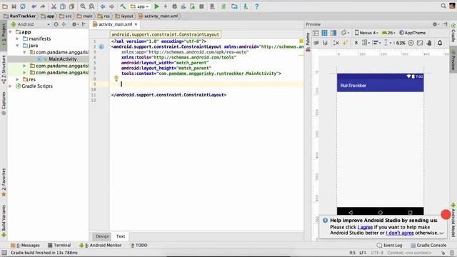Toggle Design view mode in Preview

point(316,33)
